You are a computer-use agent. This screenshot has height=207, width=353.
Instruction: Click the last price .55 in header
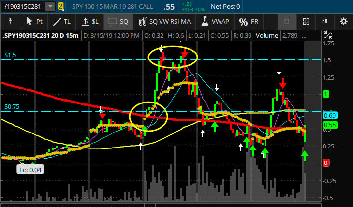coord(169,7)
